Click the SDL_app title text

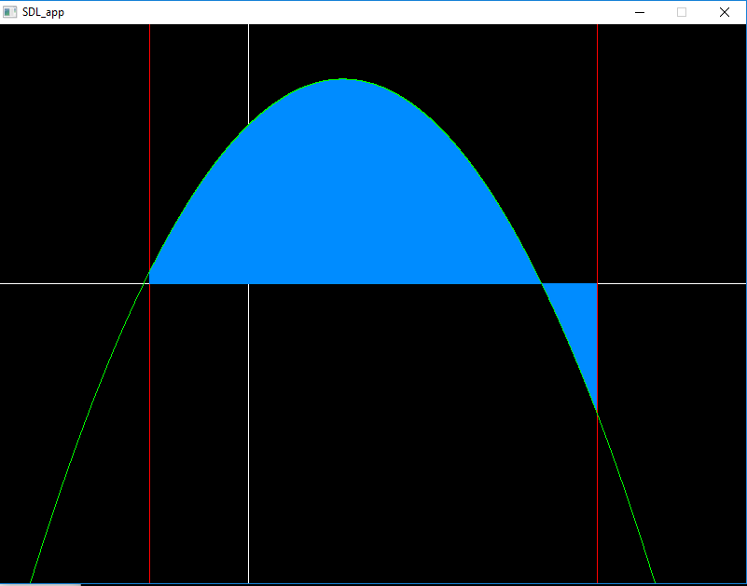point(44,12)
